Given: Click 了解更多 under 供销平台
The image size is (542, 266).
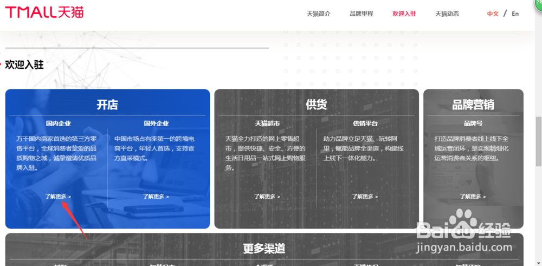Looking at the screenshot, I should pos(365,197).
